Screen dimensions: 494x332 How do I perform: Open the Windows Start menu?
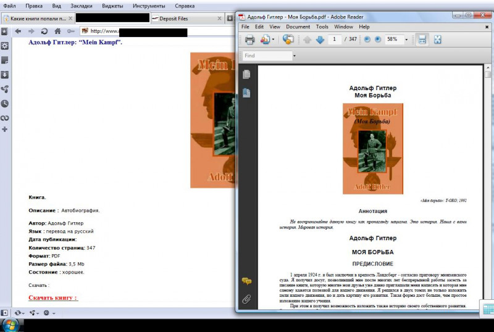coord(10,325)
